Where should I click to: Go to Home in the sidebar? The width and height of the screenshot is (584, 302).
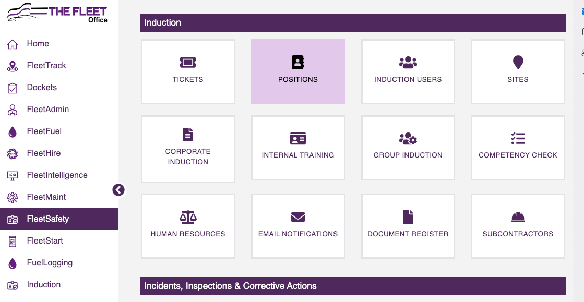[x=38, y=44]
